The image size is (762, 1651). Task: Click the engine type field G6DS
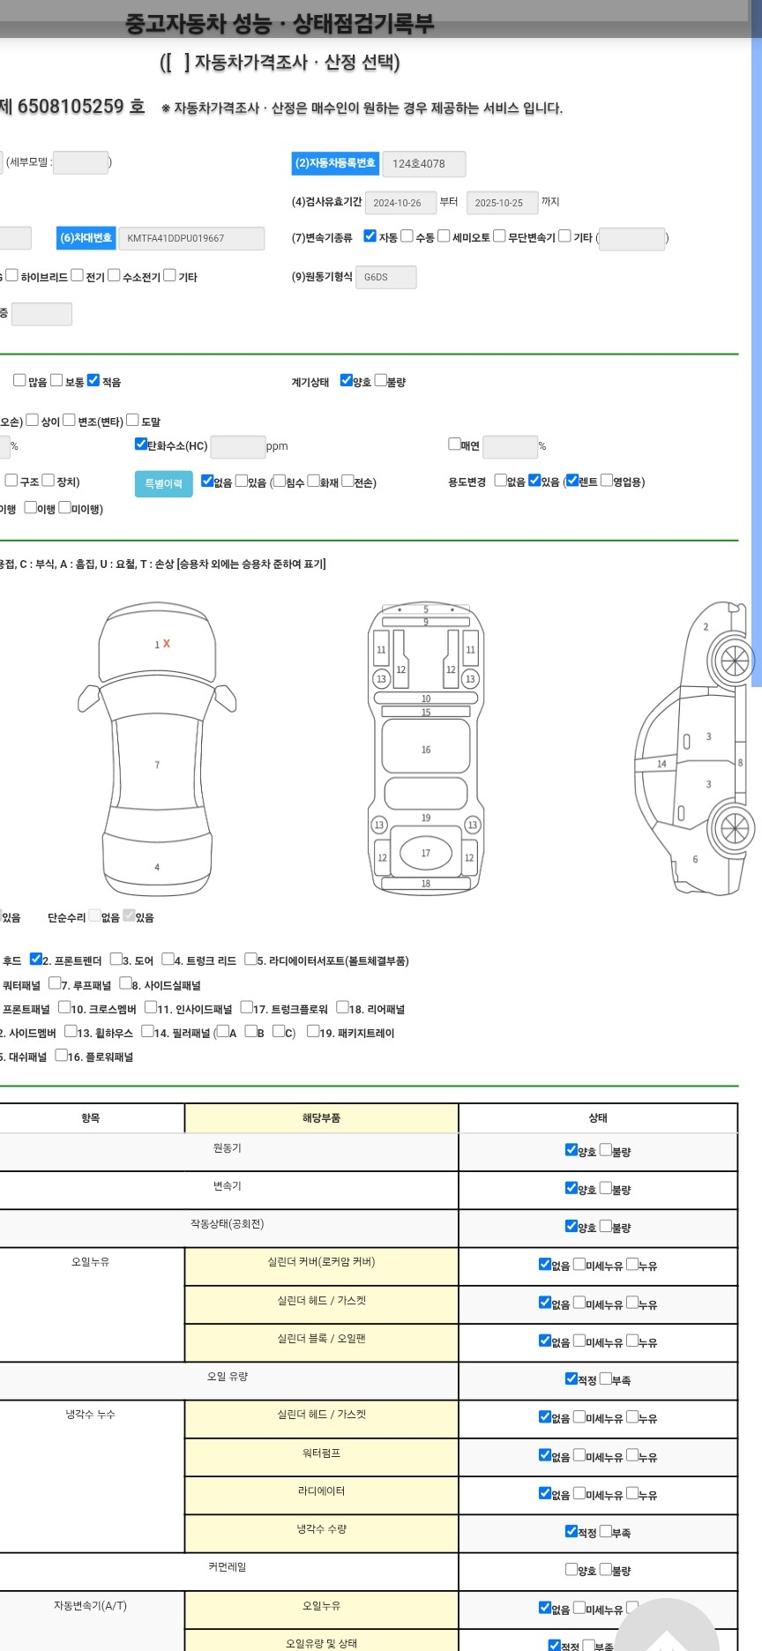click(385, 277)
